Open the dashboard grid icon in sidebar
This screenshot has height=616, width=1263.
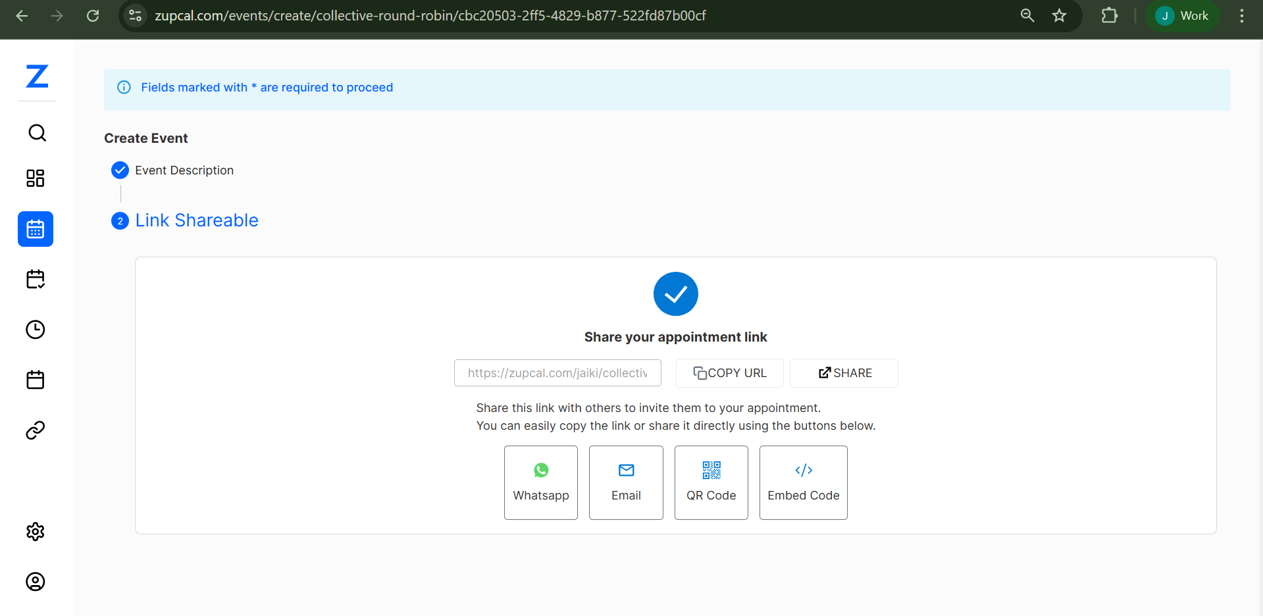click(x=36, y=178)
